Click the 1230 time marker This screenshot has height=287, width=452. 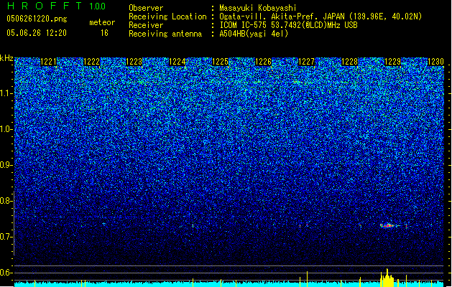pyautogui.click(x=435, y=62)
